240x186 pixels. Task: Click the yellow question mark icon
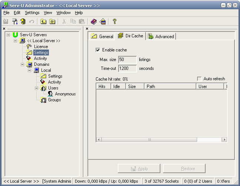click(x=114, y=21)
